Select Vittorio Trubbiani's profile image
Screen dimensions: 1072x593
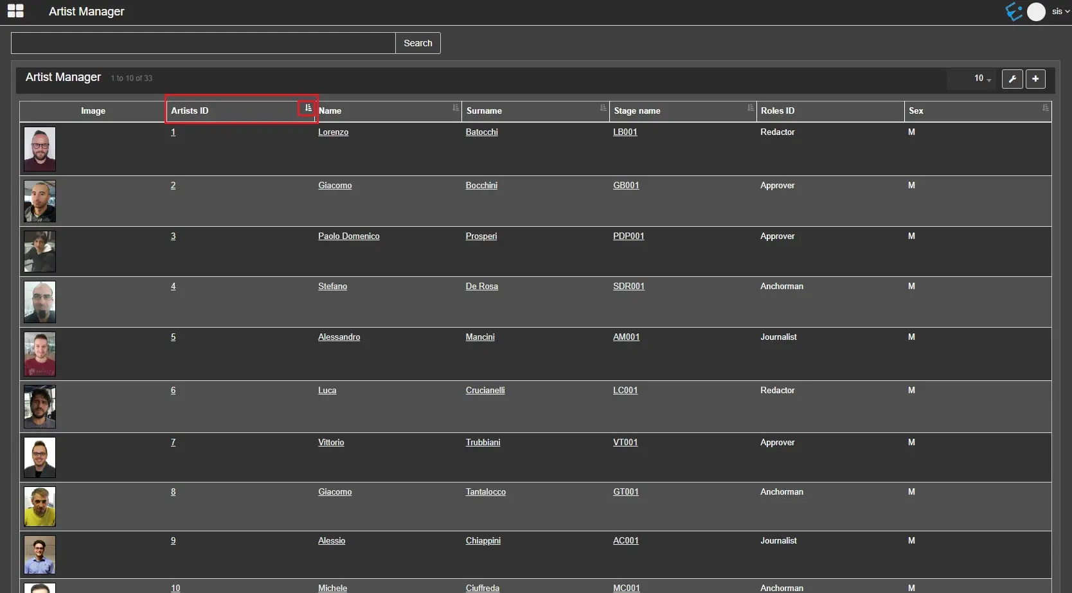(x=40, y=457)
